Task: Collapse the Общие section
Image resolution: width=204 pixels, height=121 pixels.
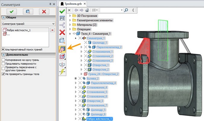Action: tap(3, 17)
